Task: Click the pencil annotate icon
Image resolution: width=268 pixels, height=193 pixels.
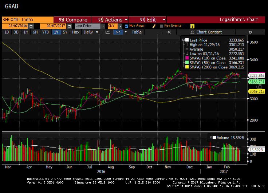Action: tap(154, 26)
